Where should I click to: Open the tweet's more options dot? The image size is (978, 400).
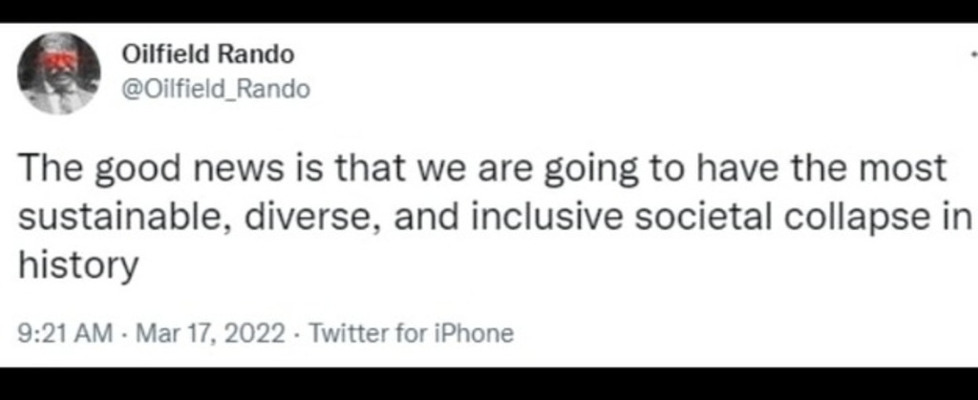pos(973,55)
